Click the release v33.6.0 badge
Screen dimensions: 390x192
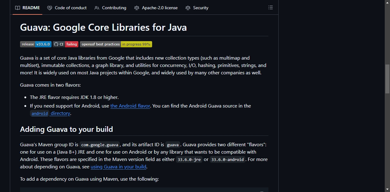(x=36, y=44)
